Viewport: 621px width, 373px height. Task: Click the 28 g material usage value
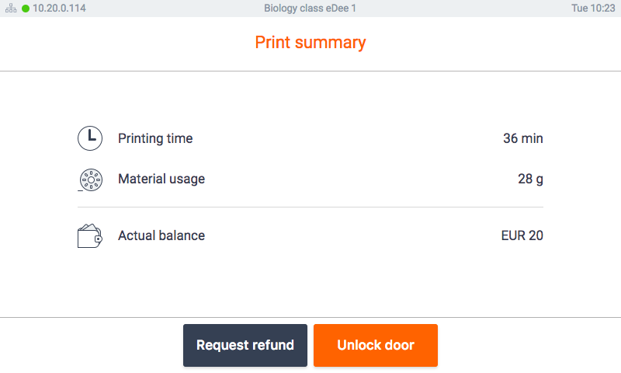530,179
